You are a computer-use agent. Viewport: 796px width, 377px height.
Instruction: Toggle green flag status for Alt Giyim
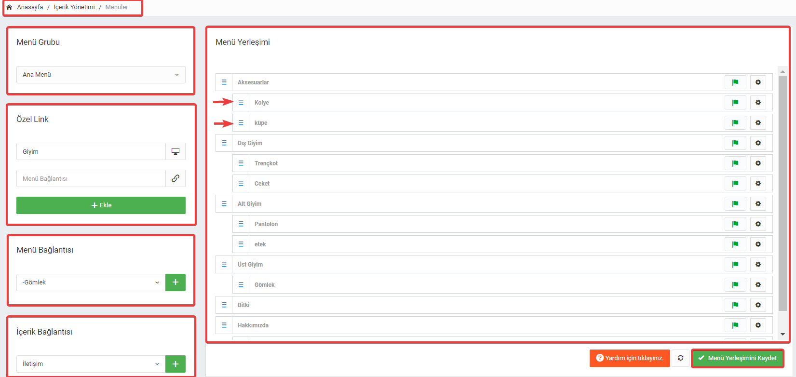735,204
